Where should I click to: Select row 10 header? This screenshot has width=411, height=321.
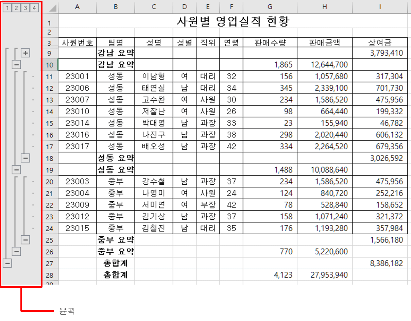[50, 65]
